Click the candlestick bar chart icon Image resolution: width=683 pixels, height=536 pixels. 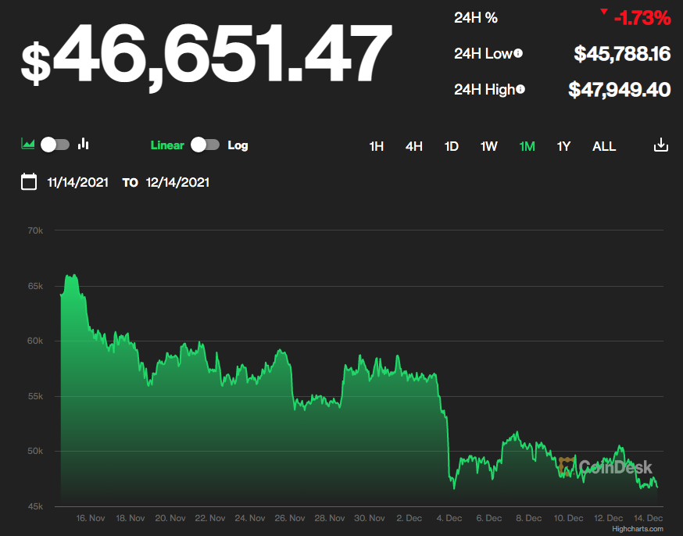pyautogui.click(x=84, y=145)
